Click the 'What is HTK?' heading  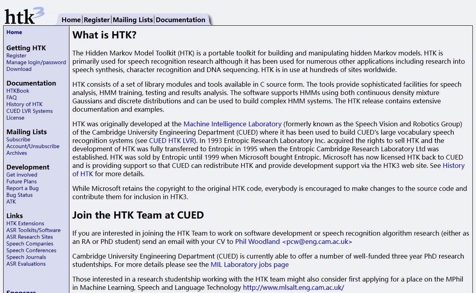[104, 35]
